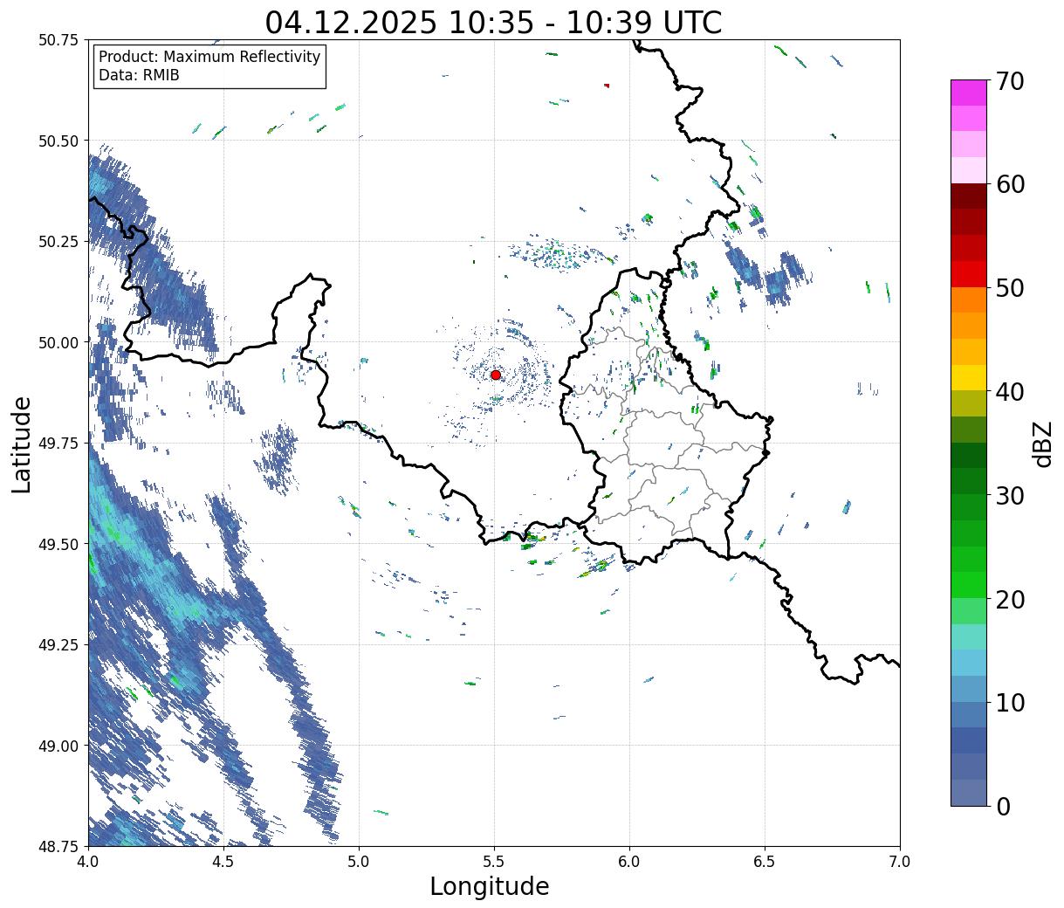
Task: Click the colorbar tick label 0
Action: click(x=1002, y=807)
